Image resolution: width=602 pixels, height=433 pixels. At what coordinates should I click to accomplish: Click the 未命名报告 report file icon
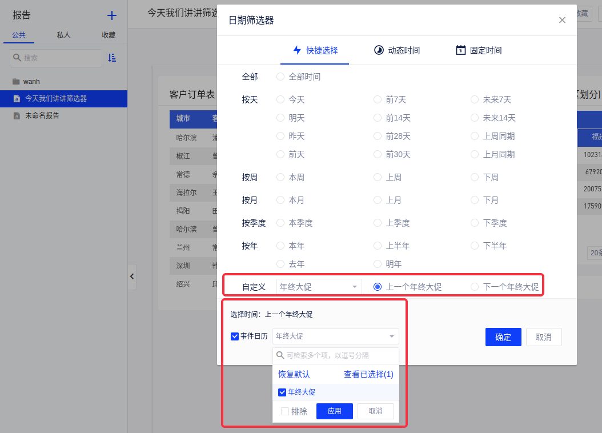(x=17, y=115)
